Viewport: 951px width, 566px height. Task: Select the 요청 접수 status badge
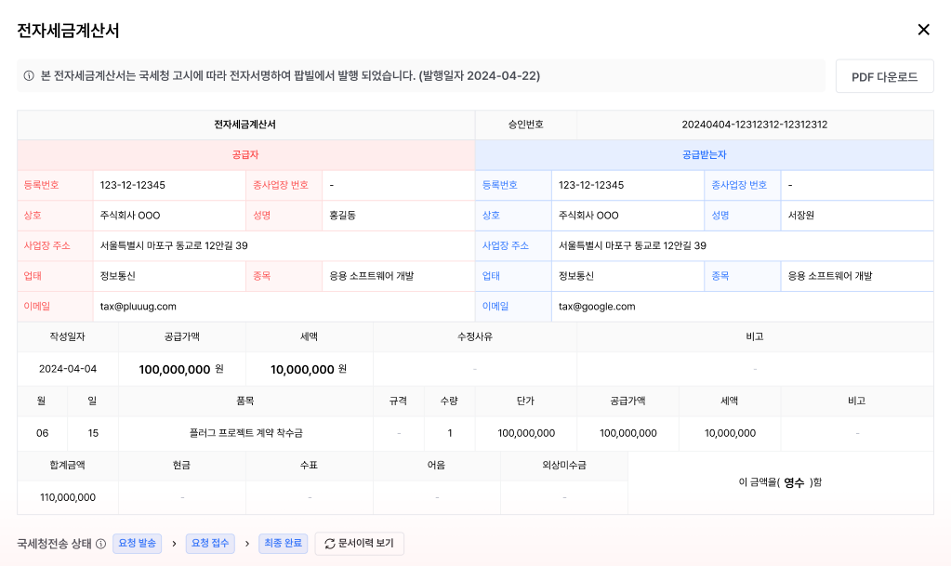pyautogui.click(x=210, y=544)
